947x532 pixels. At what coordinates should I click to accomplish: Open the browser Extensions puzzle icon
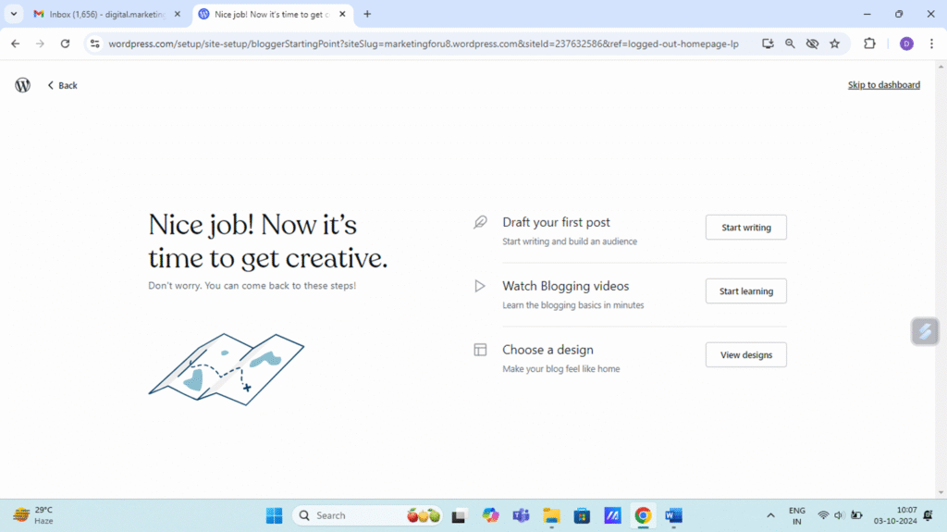[x=869, y=43]
